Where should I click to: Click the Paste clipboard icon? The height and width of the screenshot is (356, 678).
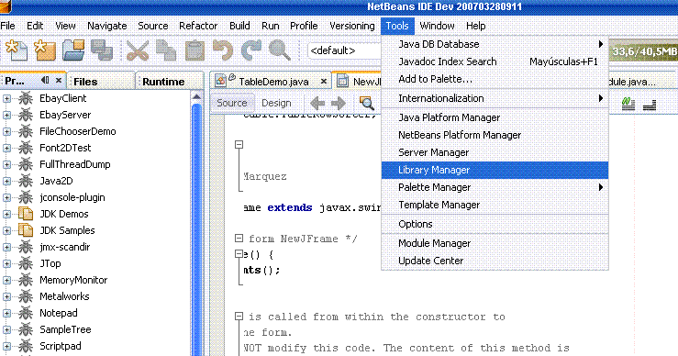click(x=195, y=50)
